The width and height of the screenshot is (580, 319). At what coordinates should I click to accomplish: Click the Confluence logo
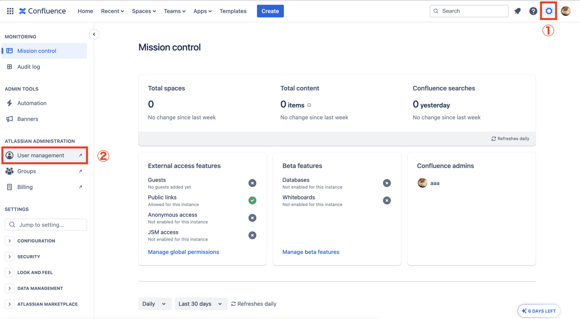(42, 11)
